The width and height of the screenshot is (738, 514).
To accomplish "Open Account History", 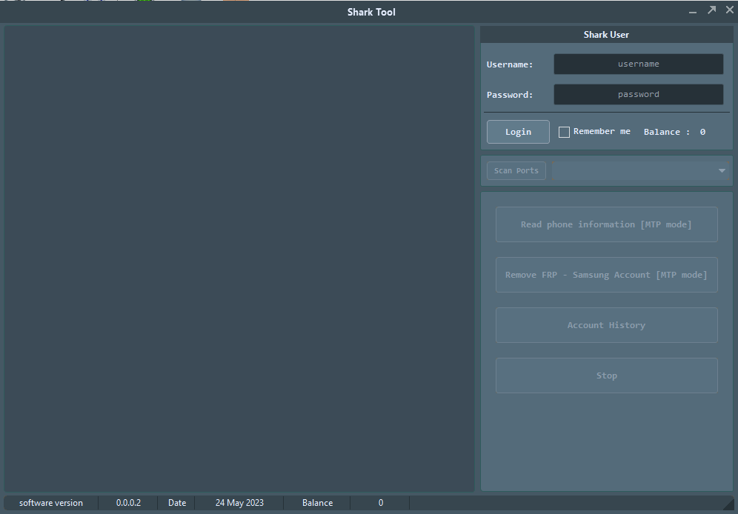I will click(x=606, y=325).
